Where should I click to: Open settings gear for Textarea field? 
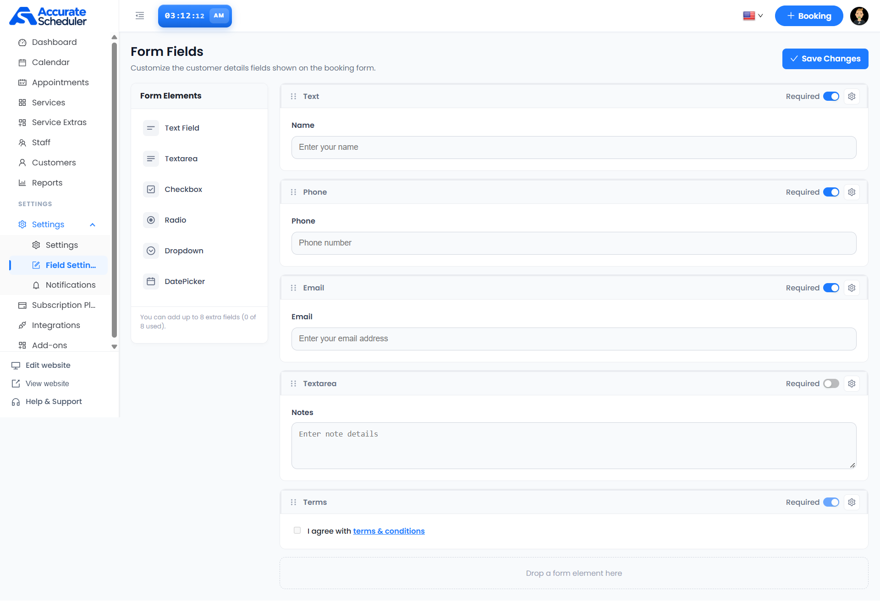point(852,383)
